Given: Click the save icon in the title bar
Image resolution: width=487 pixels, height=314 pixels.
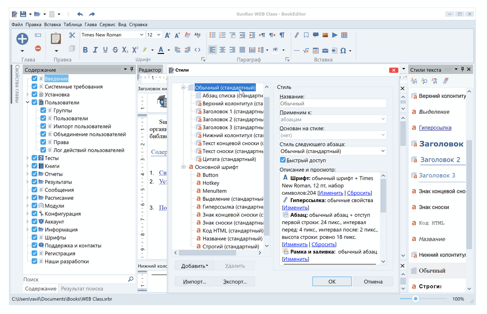Looking at the screenshot, I should [x=23, y=14].
